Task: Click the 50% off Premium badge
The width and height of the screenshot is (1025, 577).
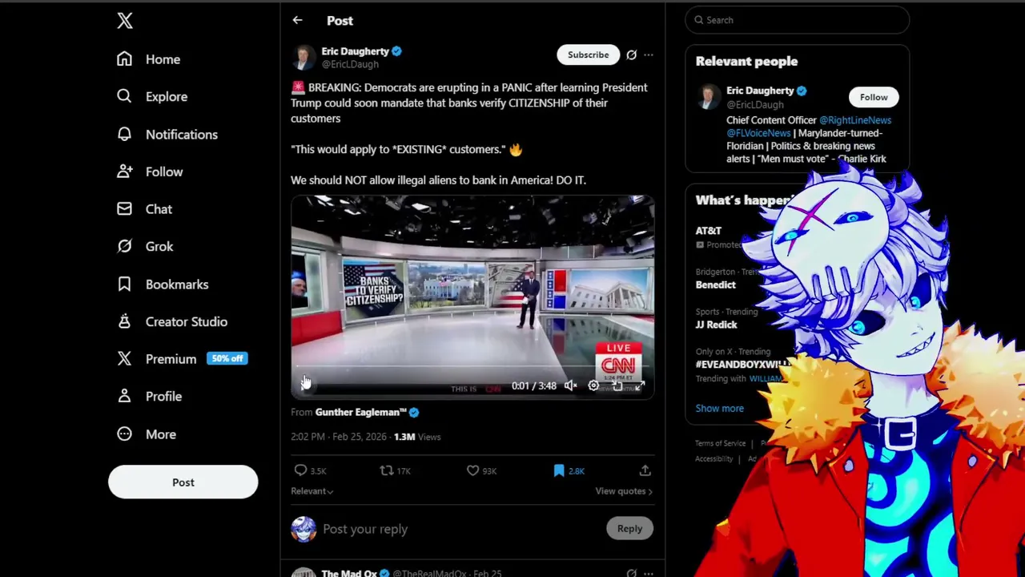Action: coord(227,359)
